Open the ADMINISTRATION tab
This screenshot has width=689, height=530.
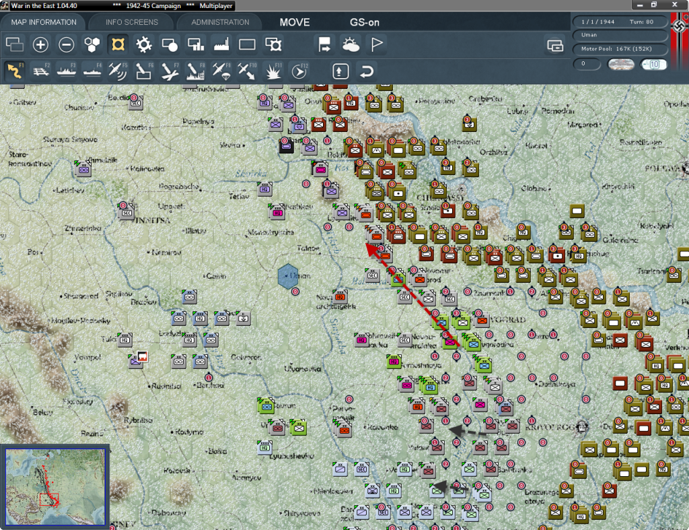(x=220, y=22)
